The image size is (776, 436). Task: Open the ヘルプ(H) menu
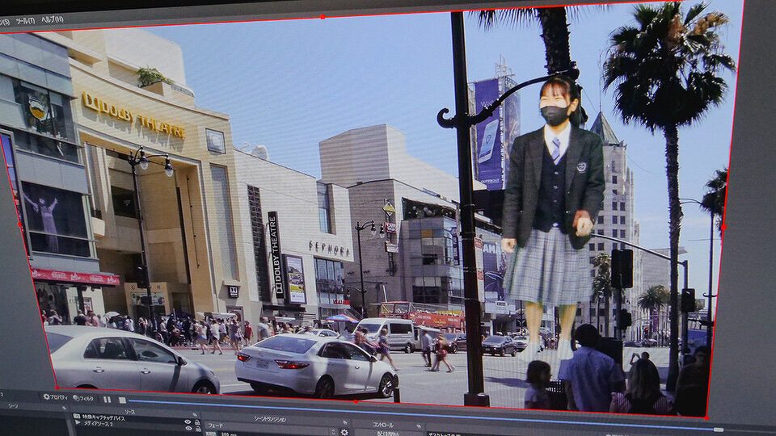pos(53,19)
